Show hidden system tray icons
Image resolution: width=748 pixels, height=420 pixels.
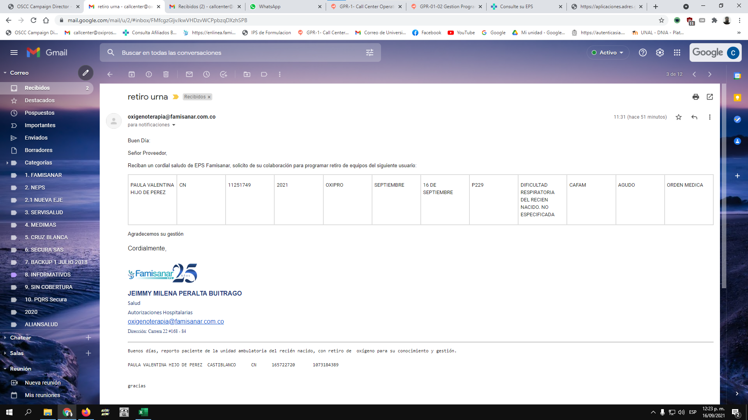pos(653,412)
